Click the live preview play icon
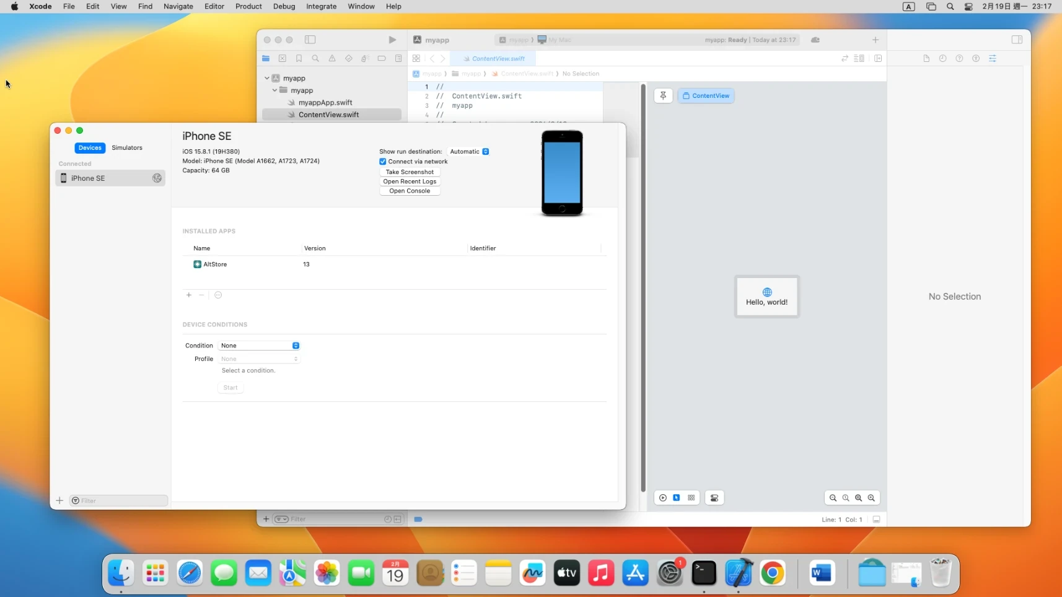1062x597 pixels. [x=663, y=498]
